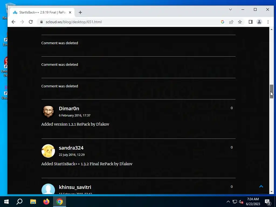Go back to the previous page

click(13, 22)
